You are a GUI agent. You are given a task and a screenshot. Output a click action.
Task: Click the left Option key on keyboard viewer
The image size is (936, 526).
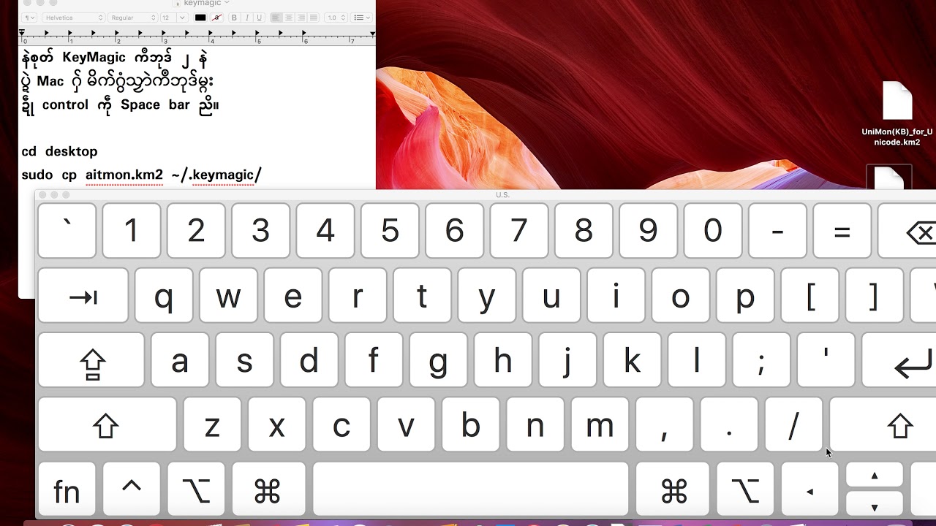coord(196,489)
